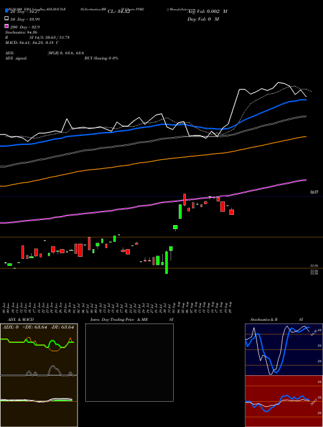Viewport: 323px width, 427px height.
Task: Click the Stochastics & RSI panel title
Action: (x=276, y=320)
